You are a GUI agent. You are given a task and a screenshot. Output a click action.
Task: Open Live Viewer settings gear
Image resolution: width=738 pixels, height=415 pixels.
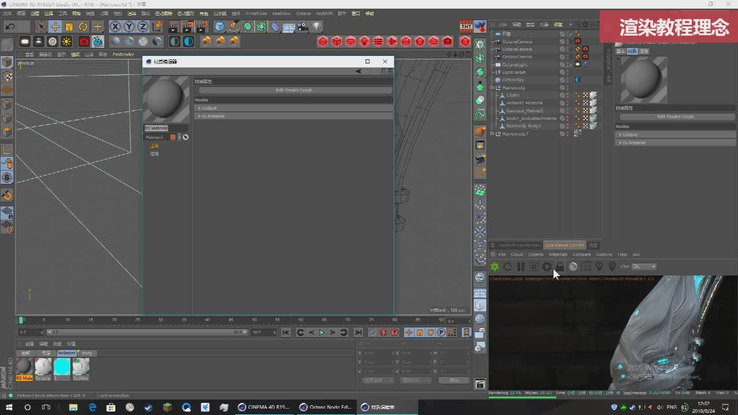547,266
